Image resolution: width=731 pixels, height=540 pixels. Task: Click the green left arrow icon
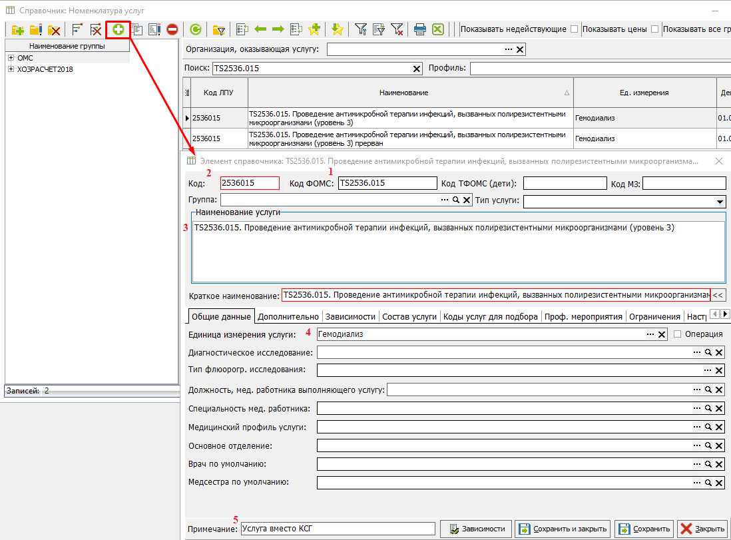click(x=260, y=29)
